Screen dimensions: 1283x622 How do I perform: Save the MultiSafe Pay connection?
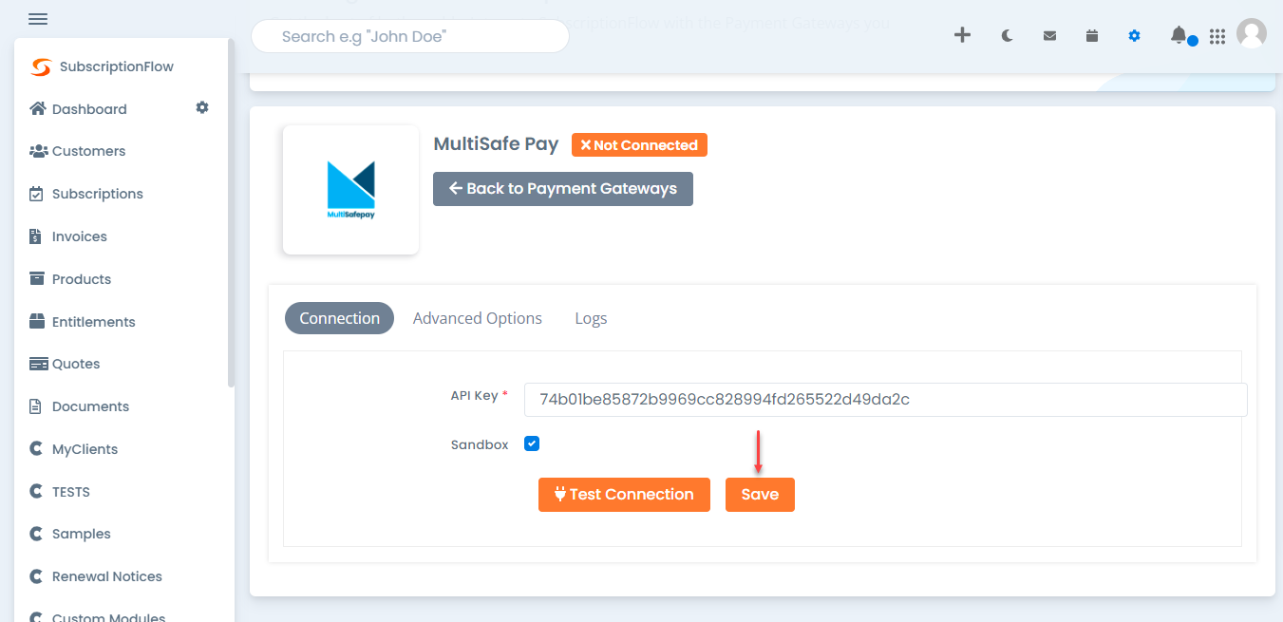click(760, 495)
